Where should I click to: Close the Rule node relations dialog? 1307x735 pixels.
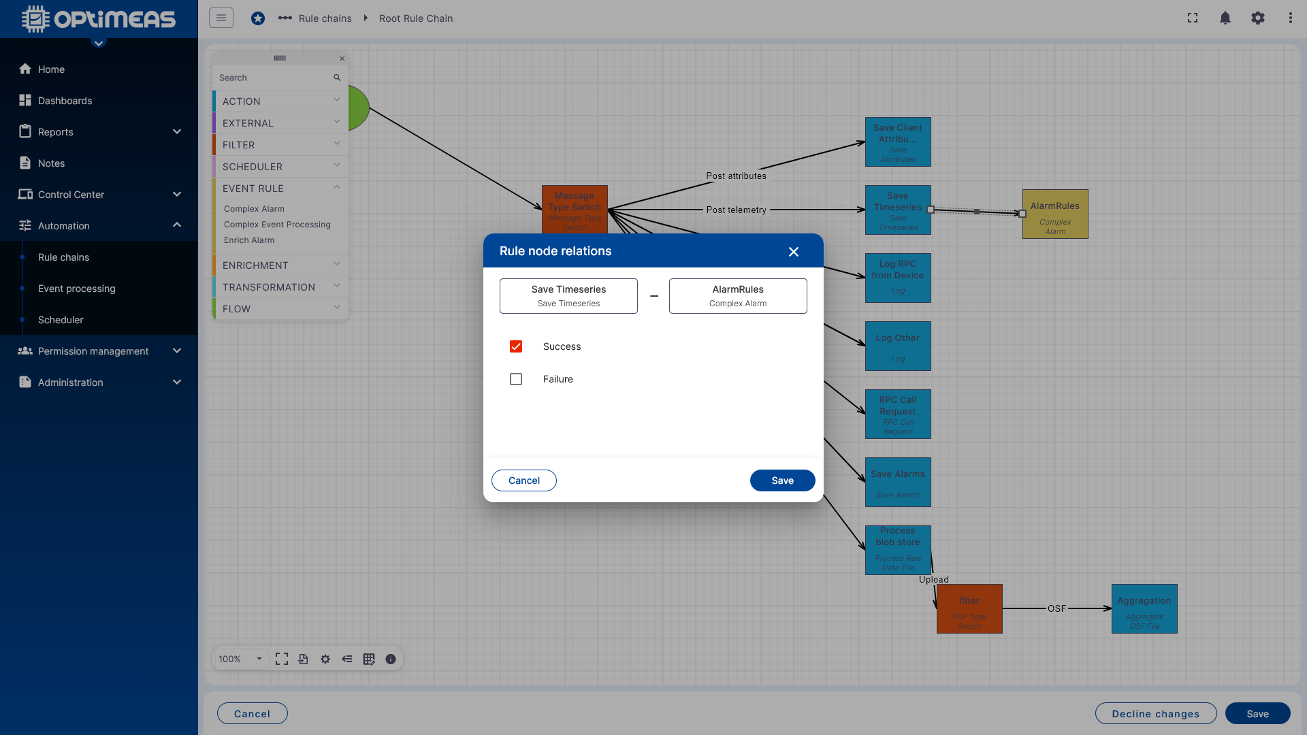[x=794, y=252]
